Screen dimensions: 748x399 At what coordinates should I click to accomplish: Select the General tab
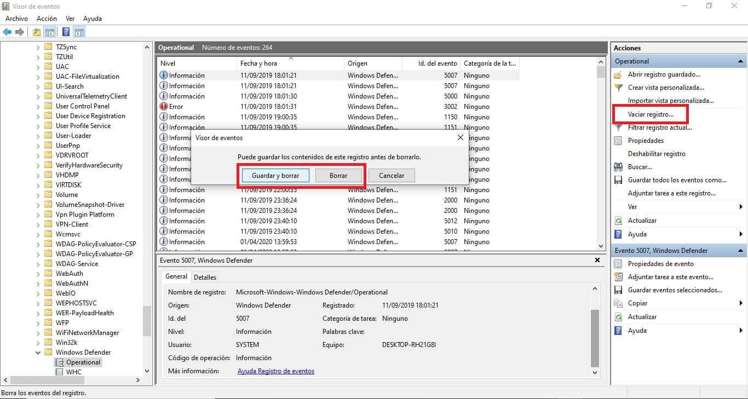click(176, 277)
